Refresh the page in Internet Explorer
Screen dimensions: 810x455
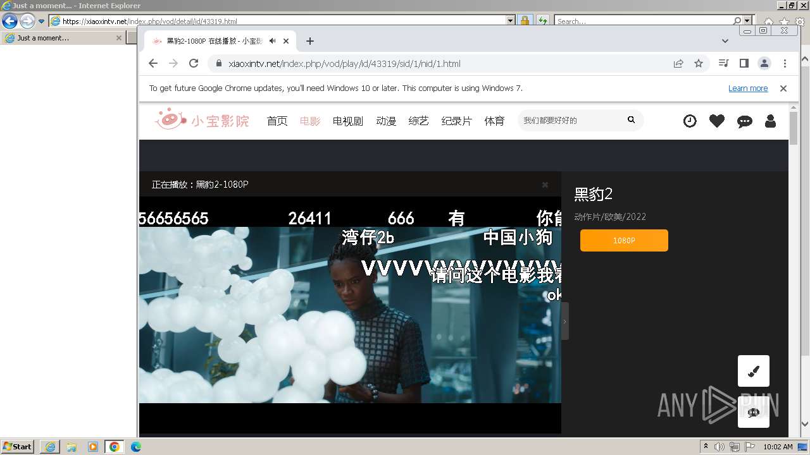point(542,21)
